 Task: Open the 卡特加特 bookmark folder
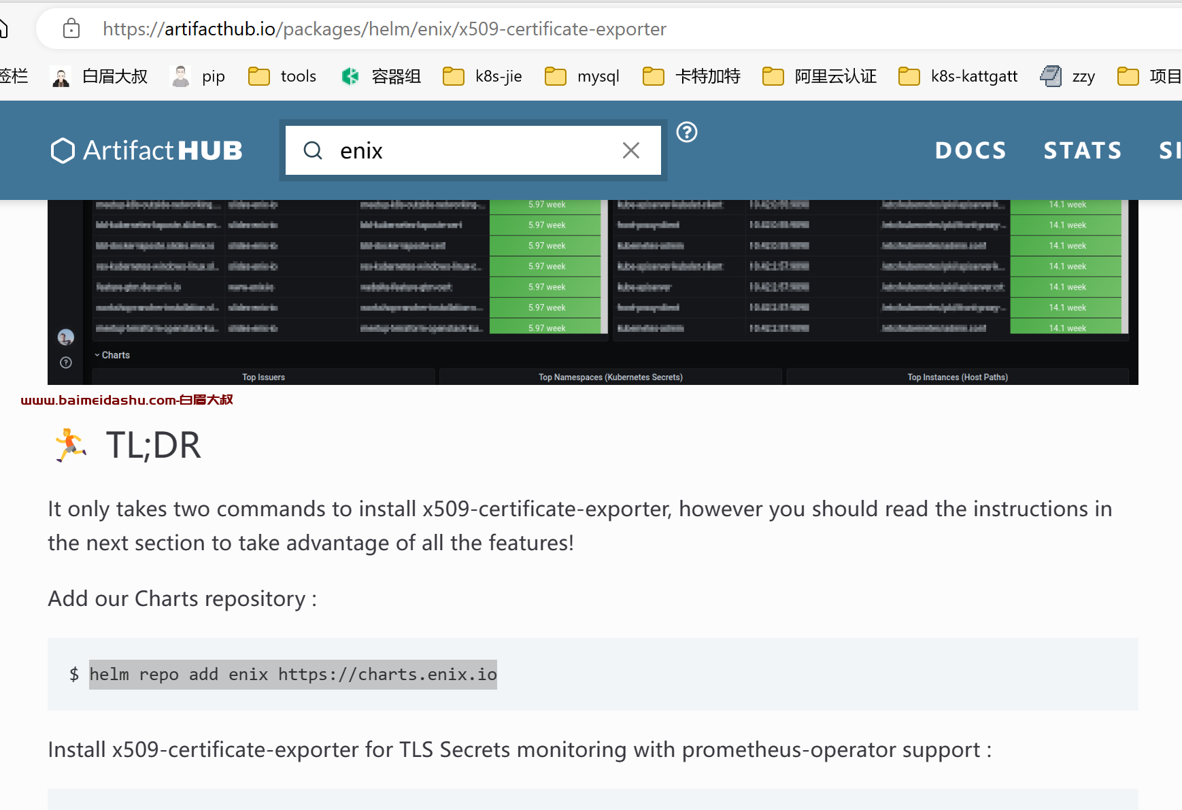692,76
